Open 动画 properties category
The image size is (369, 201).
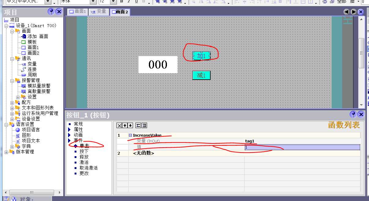(x=78, y=135)
